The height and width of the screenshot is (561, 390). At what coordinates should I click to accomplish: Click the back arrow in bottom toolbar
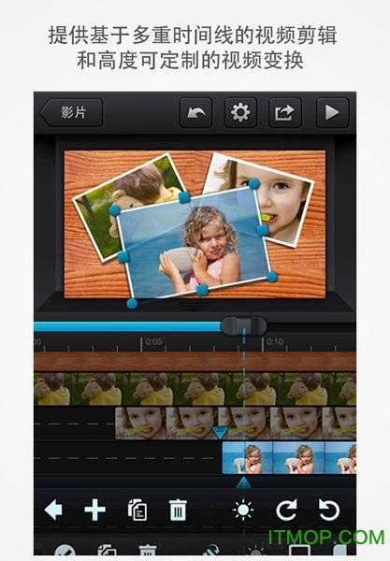click(x=53, y=510)
